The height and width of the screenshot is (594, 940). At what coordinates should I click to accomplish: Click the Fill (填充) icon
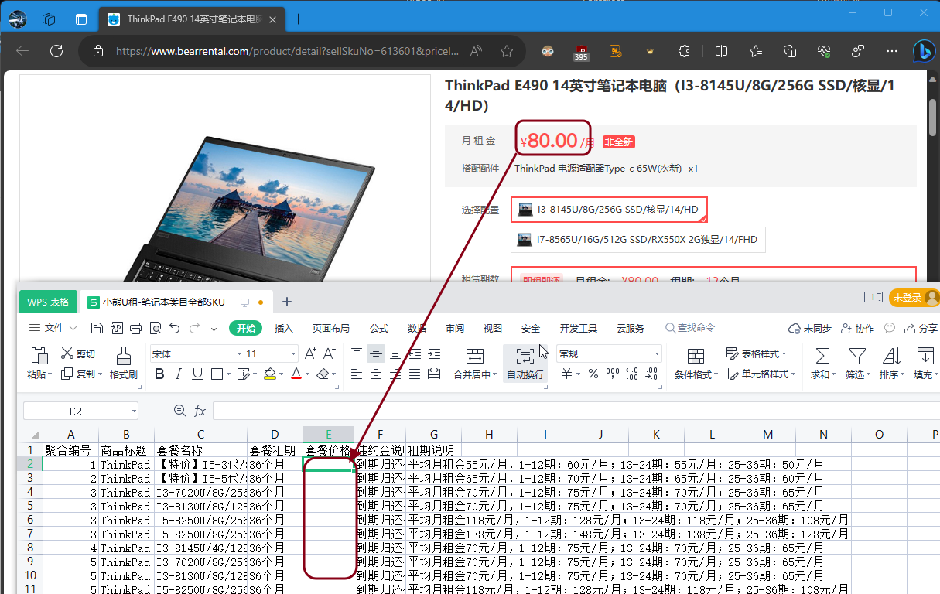pos(925,364)
